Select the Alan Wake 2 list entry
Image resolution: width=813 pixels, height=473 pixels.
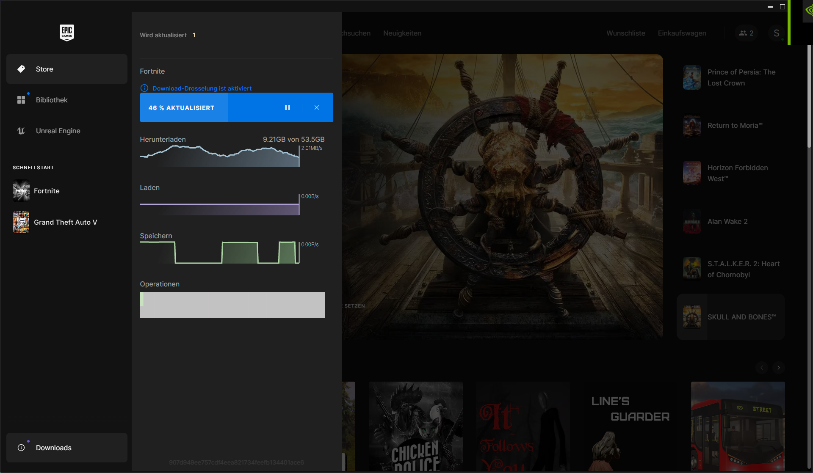coord(727,222)
